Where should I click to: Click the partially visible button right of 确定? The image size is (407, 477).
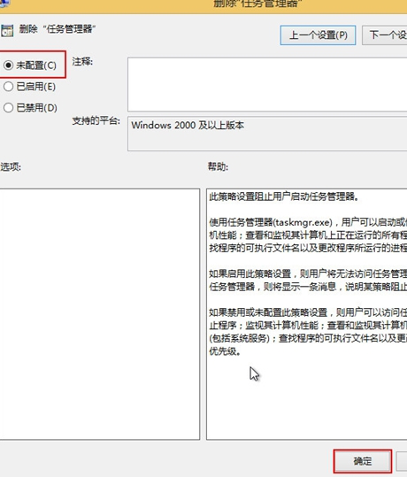pyautogui.click(x=402, y=461)
